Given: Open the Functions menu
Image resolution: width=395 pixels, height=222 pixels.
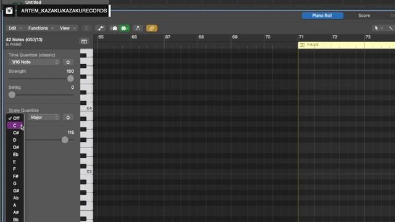Looking at the screenshot, I should coord(41,28).
